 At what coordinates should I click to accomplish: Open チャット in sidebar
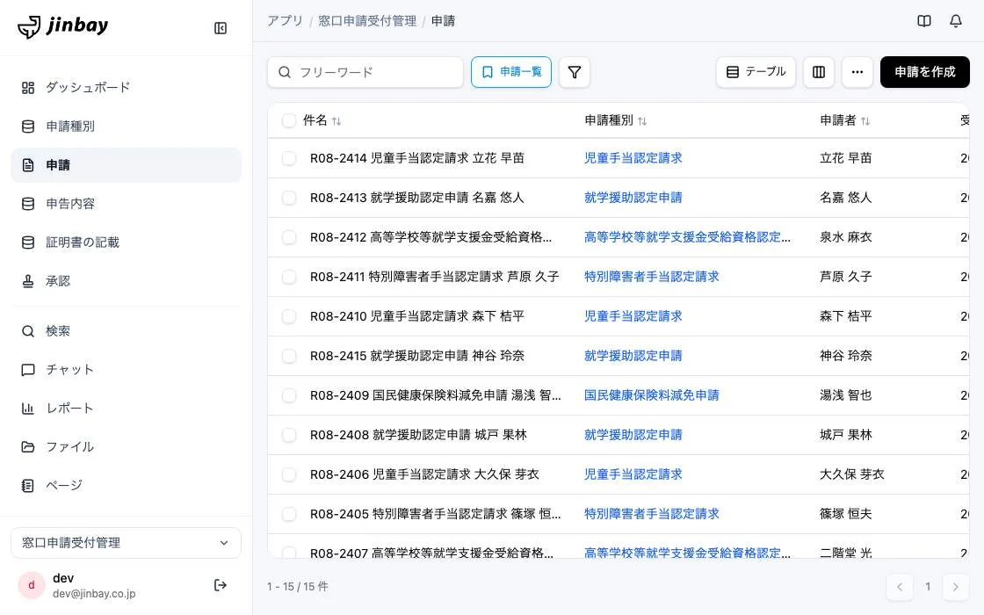(x=127, y=370)
